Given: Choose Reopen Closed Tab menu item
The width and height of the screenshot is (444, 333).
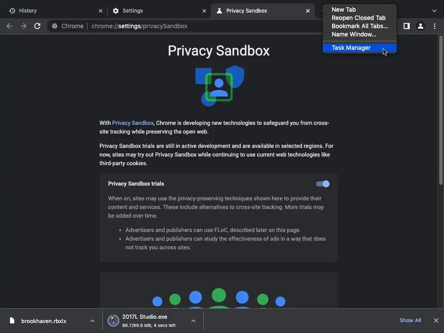Looking at the screenshot, I should pyautogui.click(x=359, y=18).
